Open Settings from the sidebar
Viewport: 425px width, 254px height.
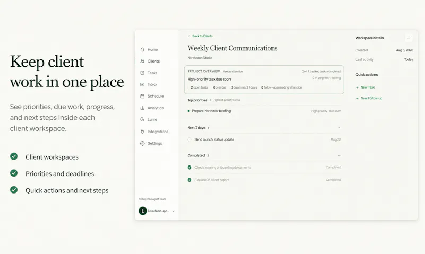pyautogui.click(x=155, y=143)
